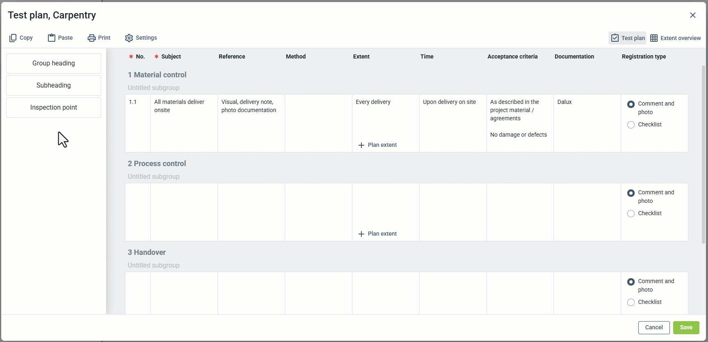Screen dimensions: 708x342
Task: Select Checklist radio under Process control
Action: (631, 214)
